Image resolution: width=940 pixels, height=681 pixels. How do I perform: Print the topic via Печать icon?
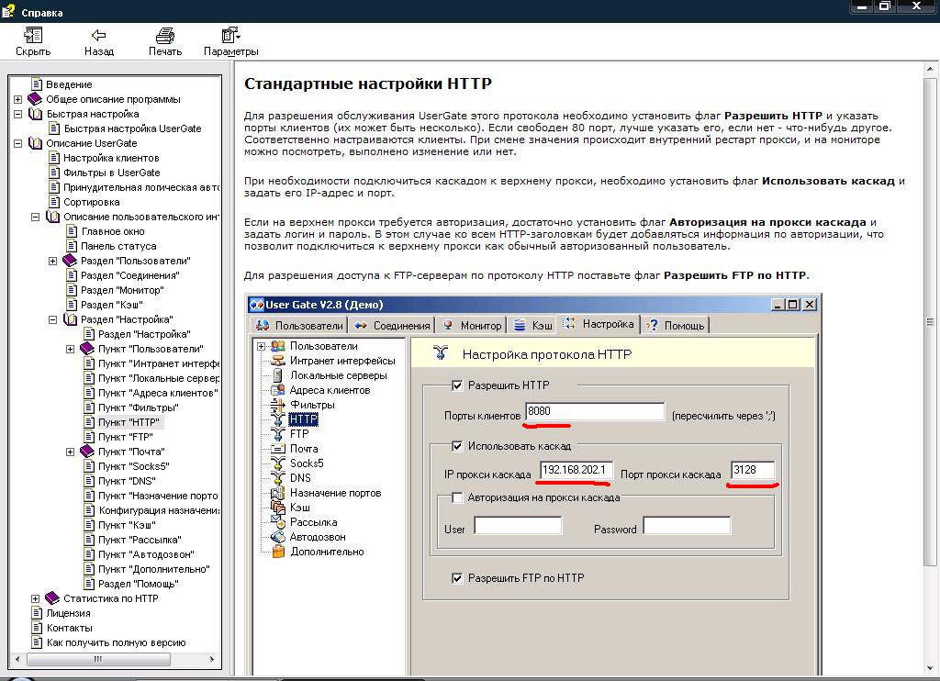(x=165, y=36)
